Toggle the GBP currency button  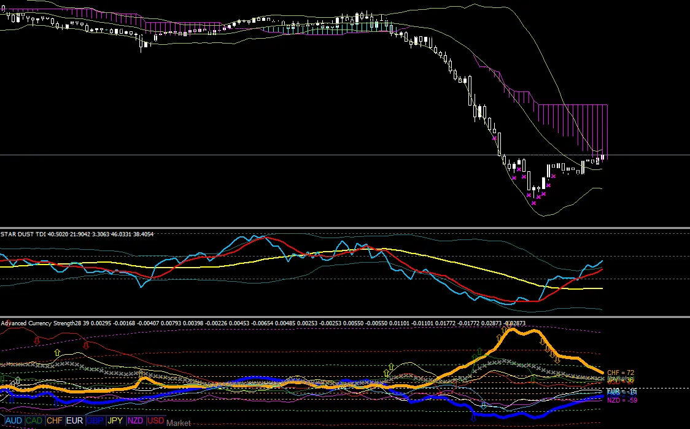point(95,420)
